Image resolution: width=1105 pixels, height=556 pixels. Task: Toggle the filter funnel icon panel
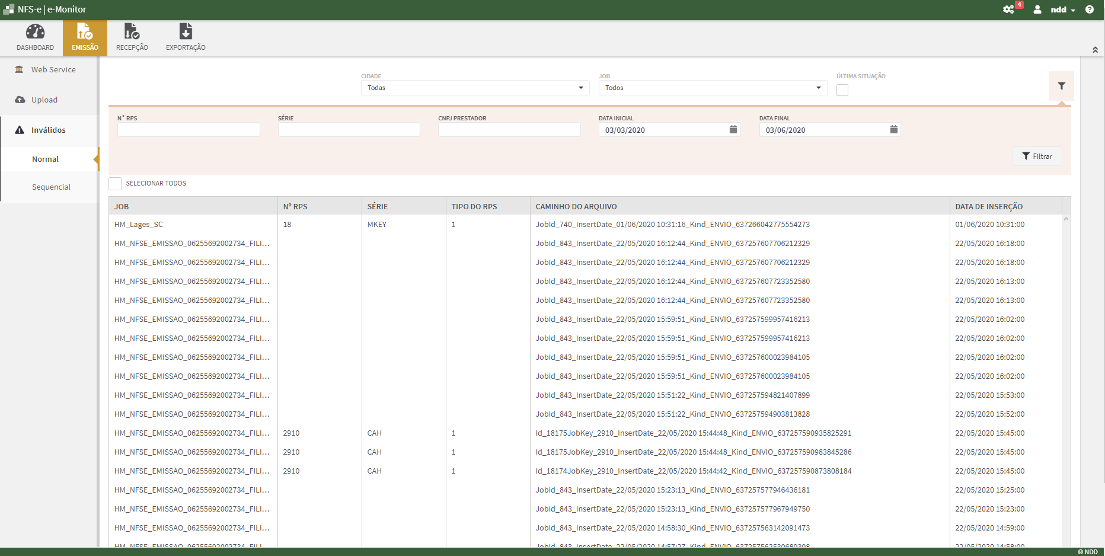(1061, 87)
